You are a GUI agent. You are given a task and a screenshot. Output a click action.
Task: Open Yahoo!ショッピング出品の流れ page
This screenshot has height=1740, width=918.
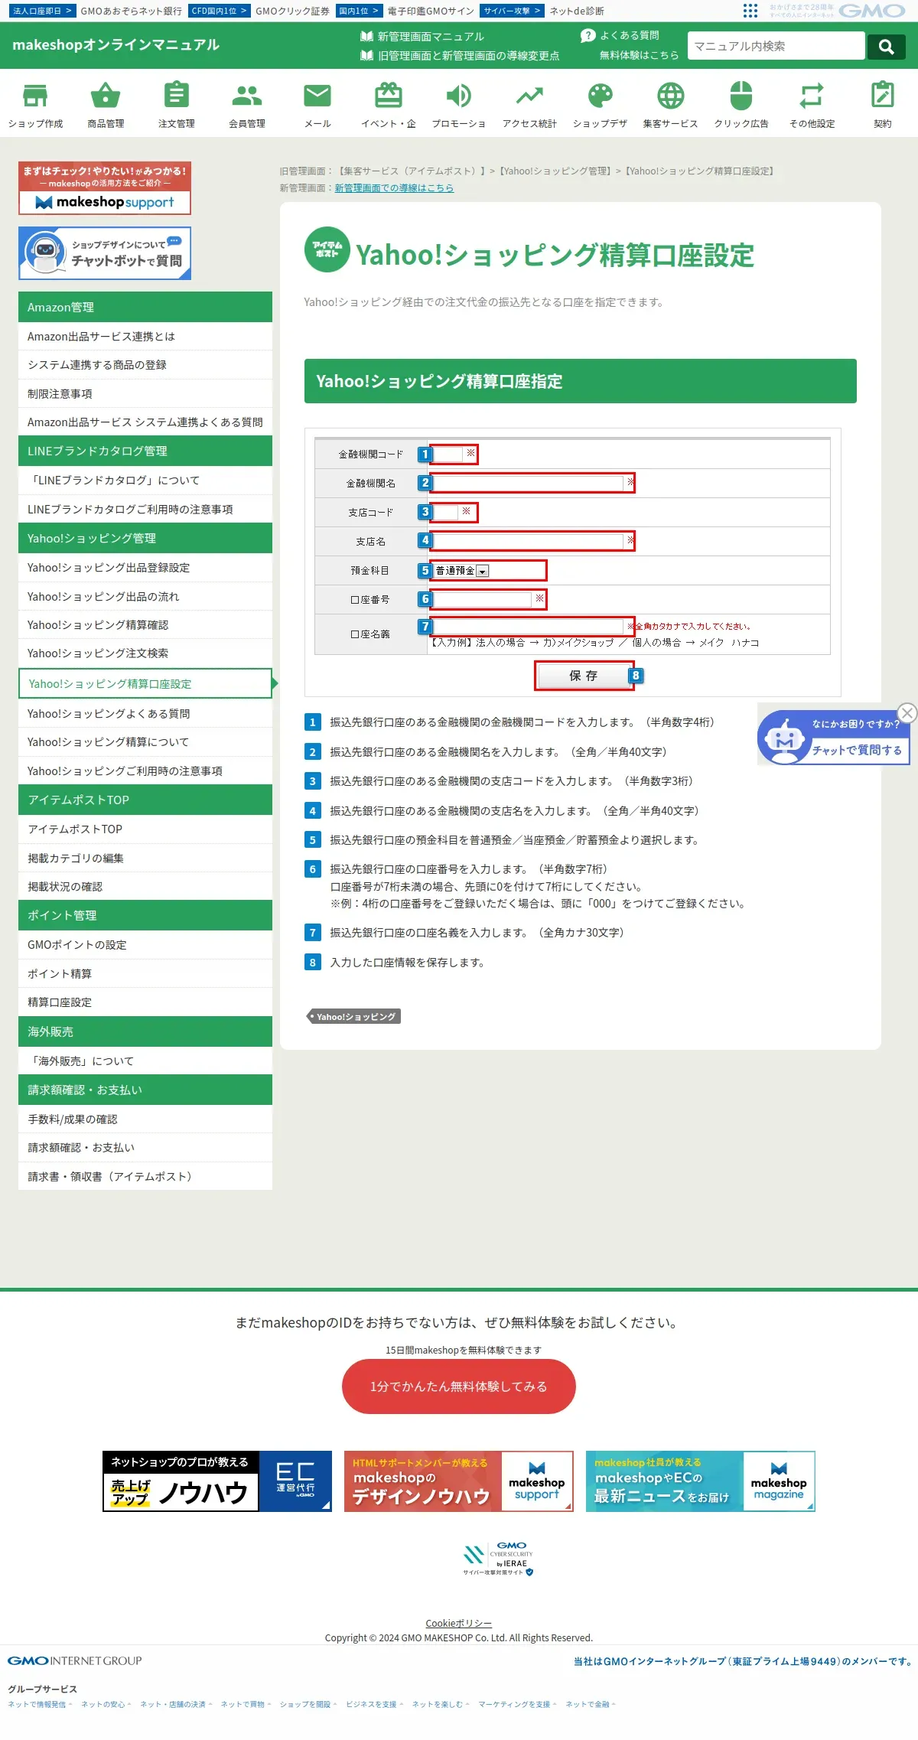click(145, 597)
